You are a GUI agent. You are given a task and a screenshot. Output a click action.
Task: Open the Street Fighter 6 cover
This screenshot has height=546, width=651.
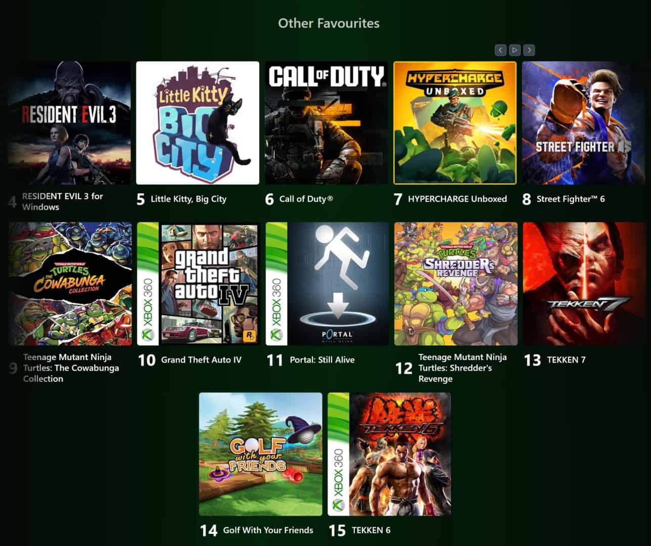(x=584, y=123)
